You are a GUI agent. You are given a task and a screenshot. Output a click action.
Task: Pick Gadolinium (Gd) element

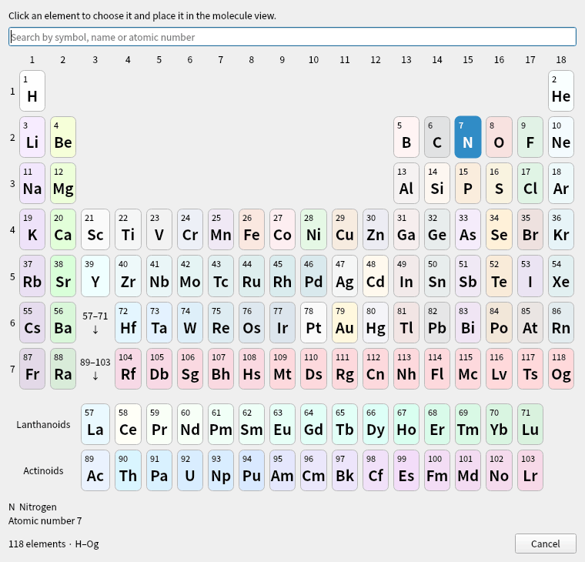313,424
